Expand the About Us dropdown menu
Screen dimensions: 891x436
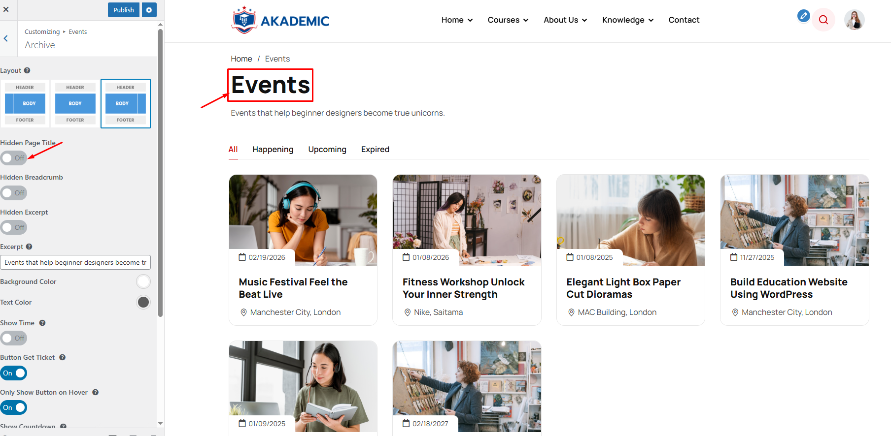pos(565,20)
